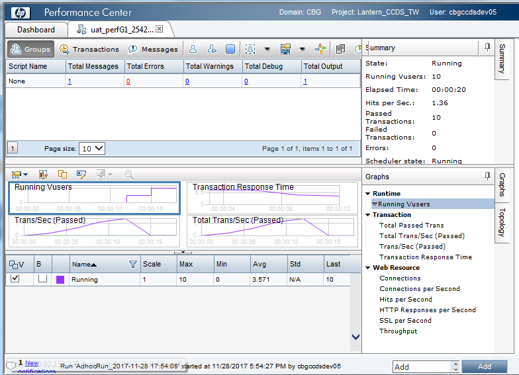Click the notifications speech bubble icon
519x375 pixels.
tap(11, 365)
